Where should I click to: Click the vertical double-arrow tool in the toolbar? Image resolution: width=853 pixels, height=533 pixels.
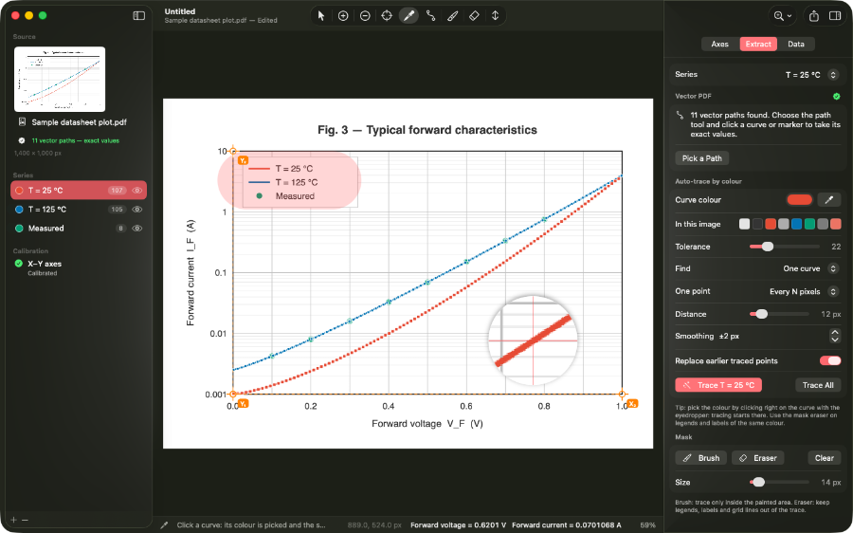pyautogui.click(x=495, y=16)
